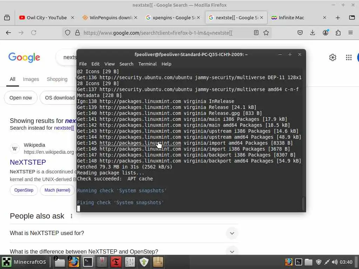This screenshot has height=269, width=359.
Task: Click the 'OS download' filter chip
Action: (59, 98)
